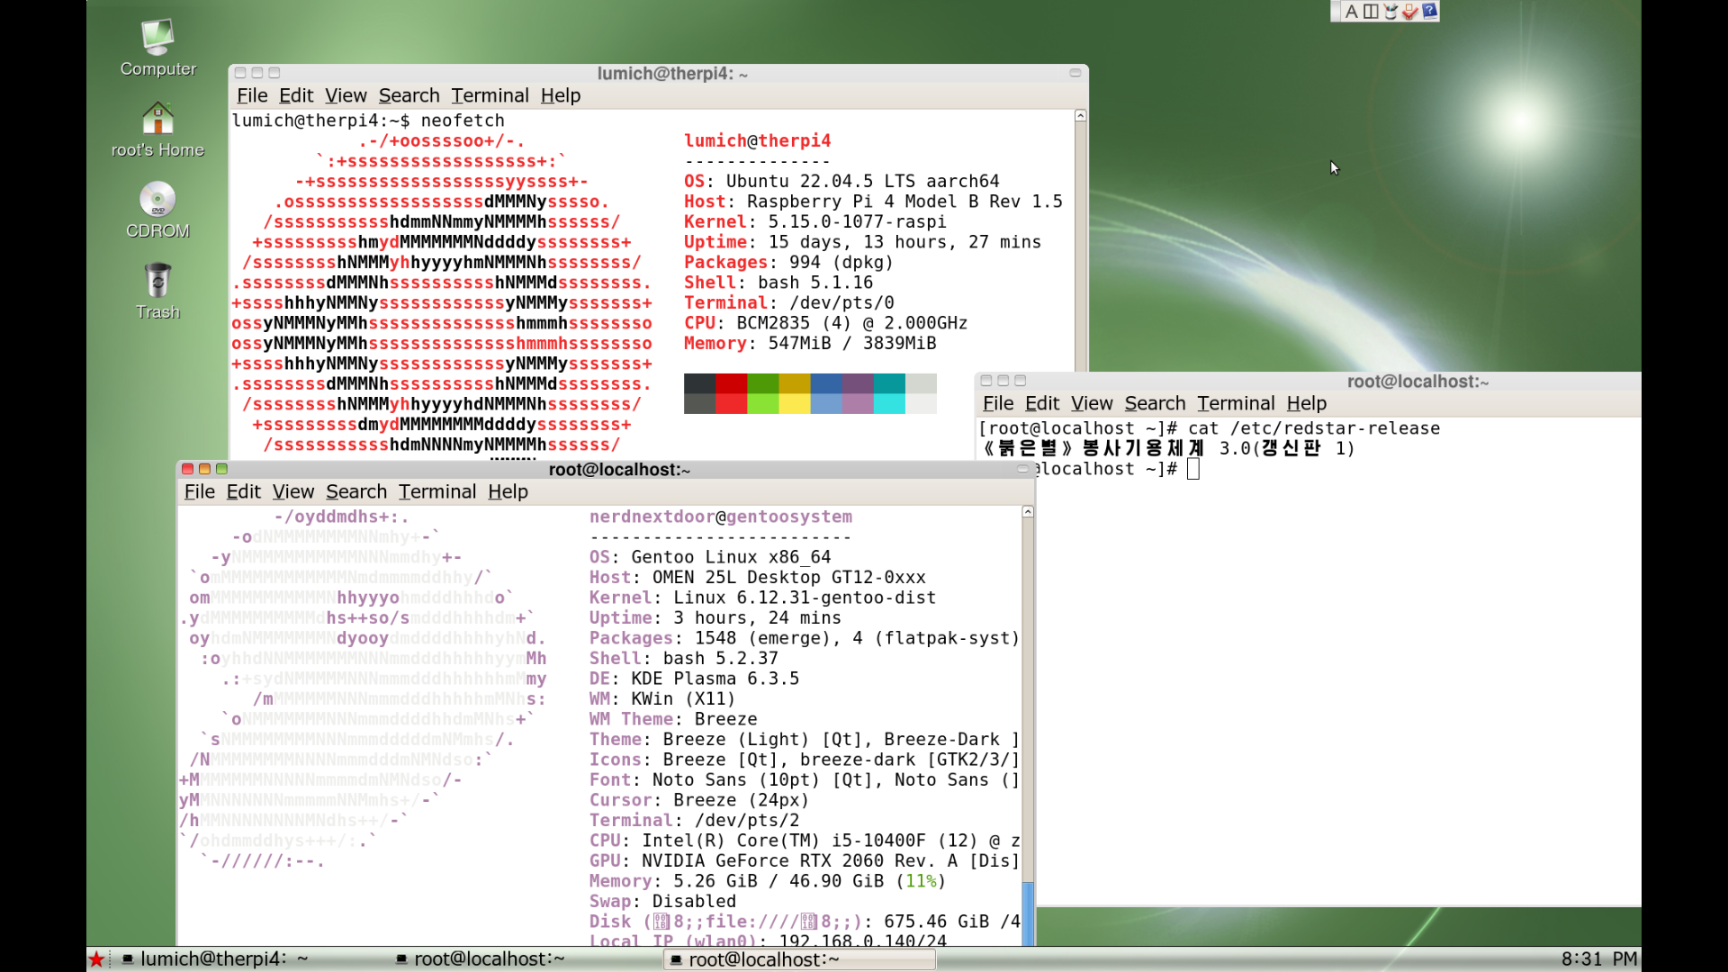This screenshot has height=972, width=1728.
Task: Open Terminal menu in the Gentoo neofetch terminal
Action: tap(437, 491)
